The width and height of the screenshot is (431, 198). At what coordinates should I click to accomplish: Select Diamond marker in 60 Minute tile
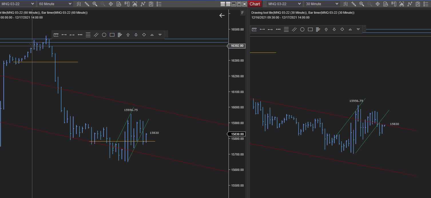tap(144, 35)
